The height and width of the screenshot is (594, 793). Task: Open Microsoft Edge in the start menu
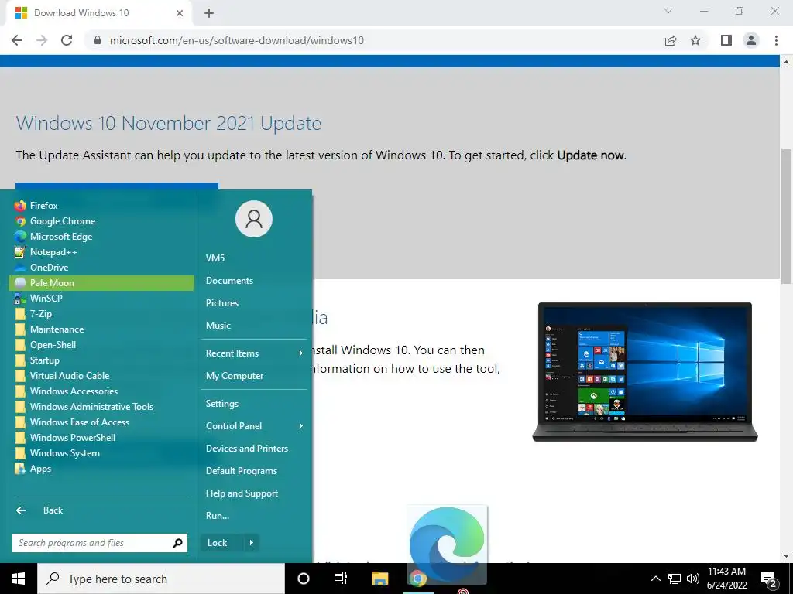pos(101,237)
